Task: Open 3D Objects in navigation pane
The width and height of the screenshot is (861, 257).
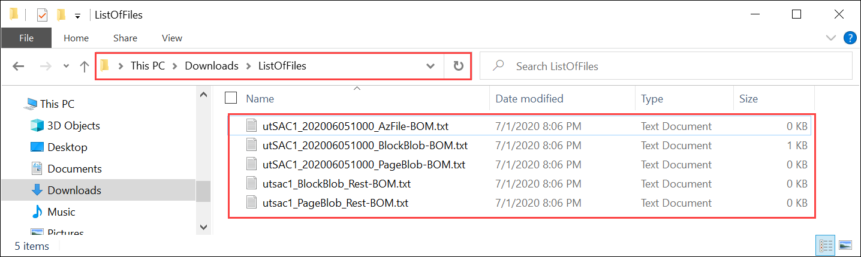Action: tap(74, 126)
